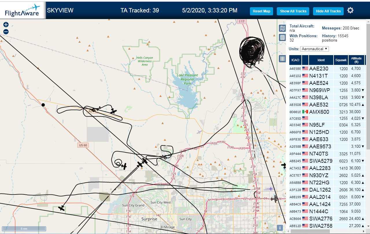Select aircraft row SWA2776
The image size is (370, 234).
pyautogui.click(x=327, y=218)
